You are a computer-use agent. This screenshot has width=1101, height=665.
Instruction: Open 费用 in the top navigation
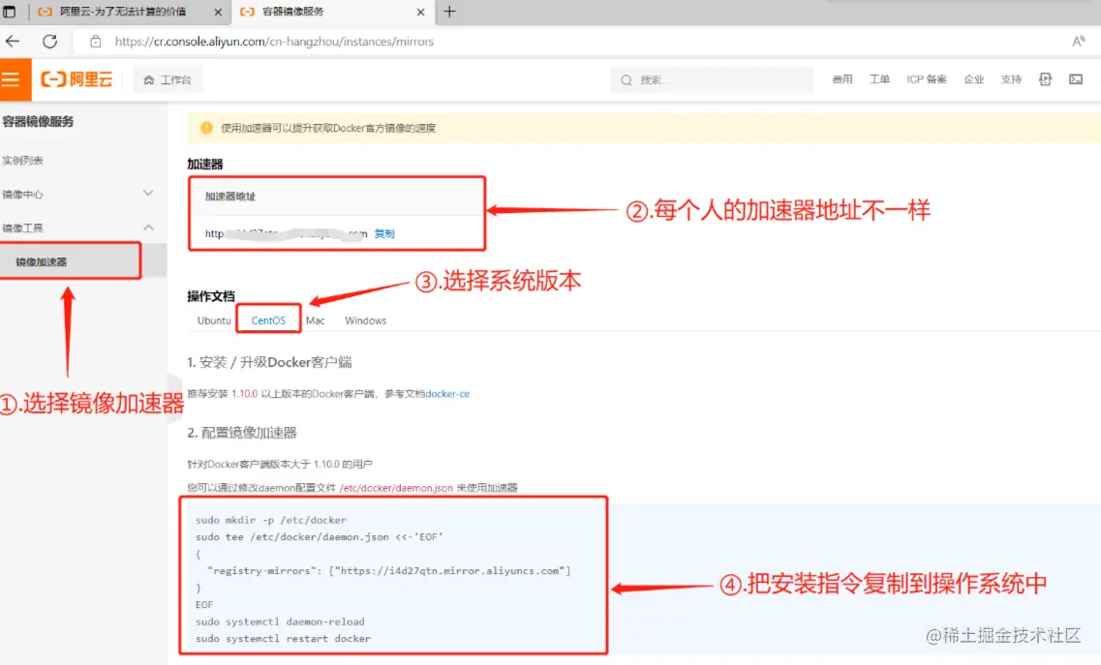click(x=841, y=79)
